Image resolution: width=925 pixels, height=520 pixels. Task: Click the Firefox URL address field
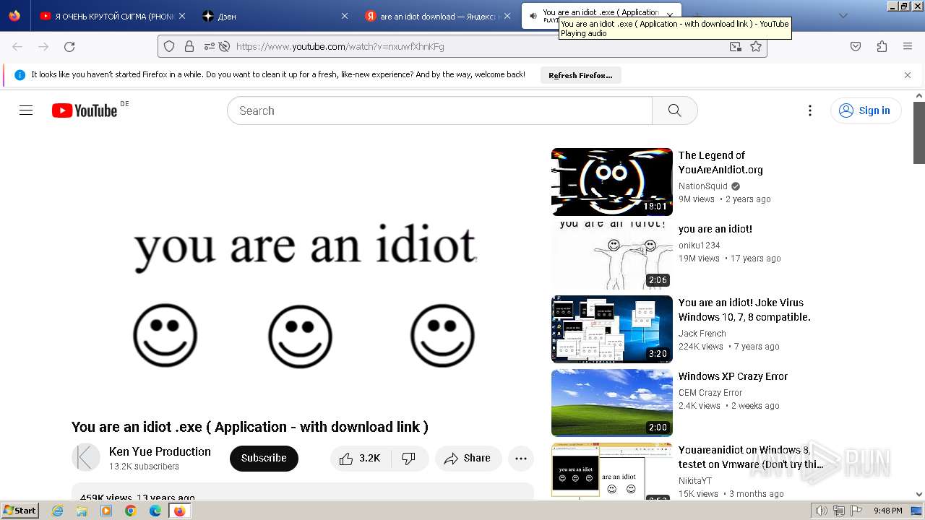pos(462,46)
